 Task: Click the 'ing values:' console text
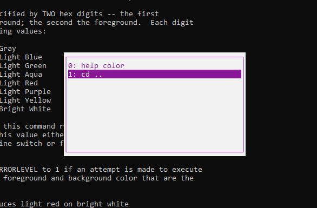click(x=23, y=31)
